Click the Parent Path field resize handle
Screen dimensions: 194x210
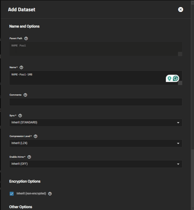point(180,54)
